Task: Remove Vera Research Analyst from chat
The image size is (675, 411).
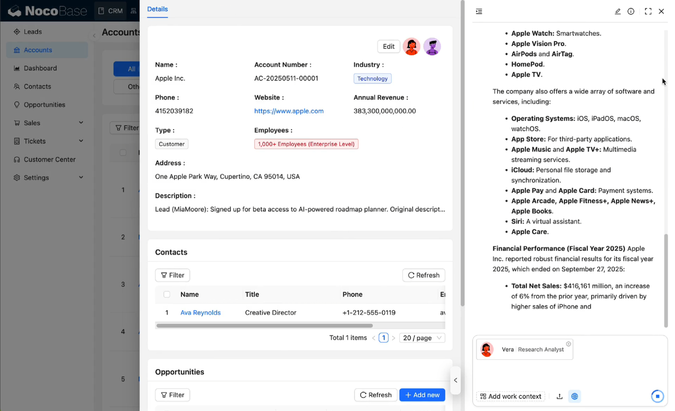Action: (x=568, y=344)
